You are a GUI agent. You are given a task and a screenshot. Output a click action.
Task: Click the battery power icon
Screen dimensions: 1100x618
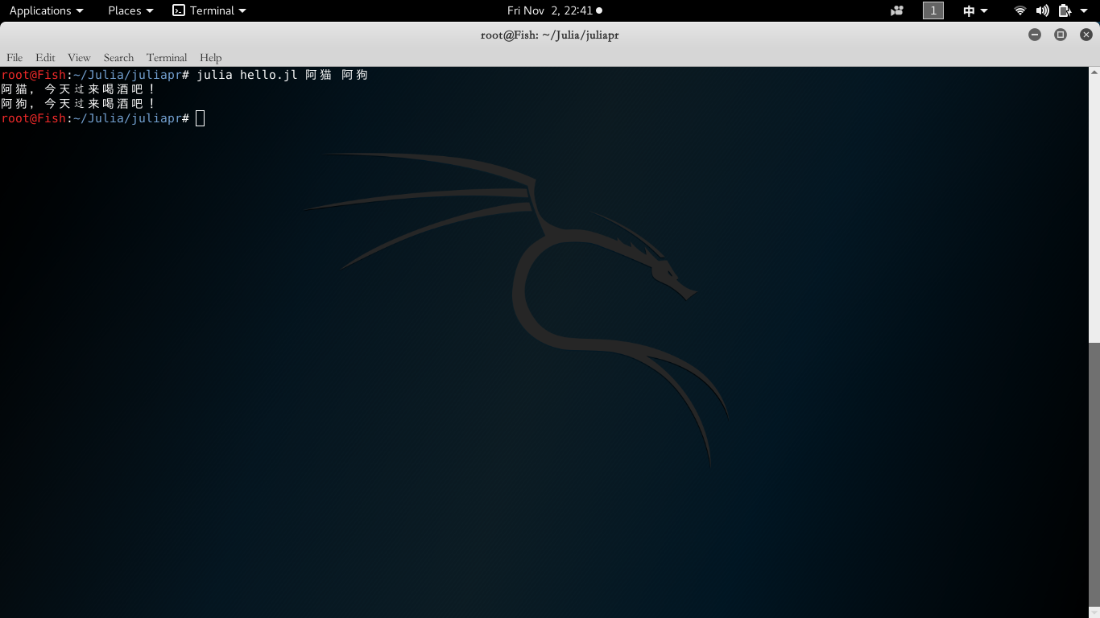click(1065, 10)
